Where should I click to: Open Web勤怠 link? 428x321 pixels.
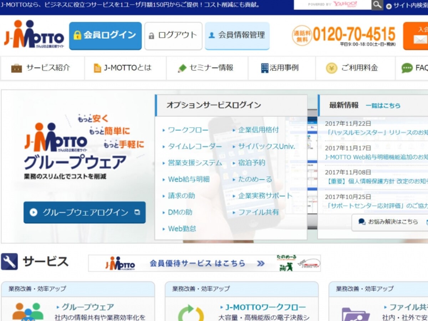182,229
